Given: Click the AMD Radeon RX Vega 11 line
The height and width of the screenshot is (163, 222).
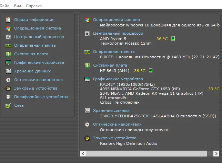Looking at the screenshot, I should [151, 93].
